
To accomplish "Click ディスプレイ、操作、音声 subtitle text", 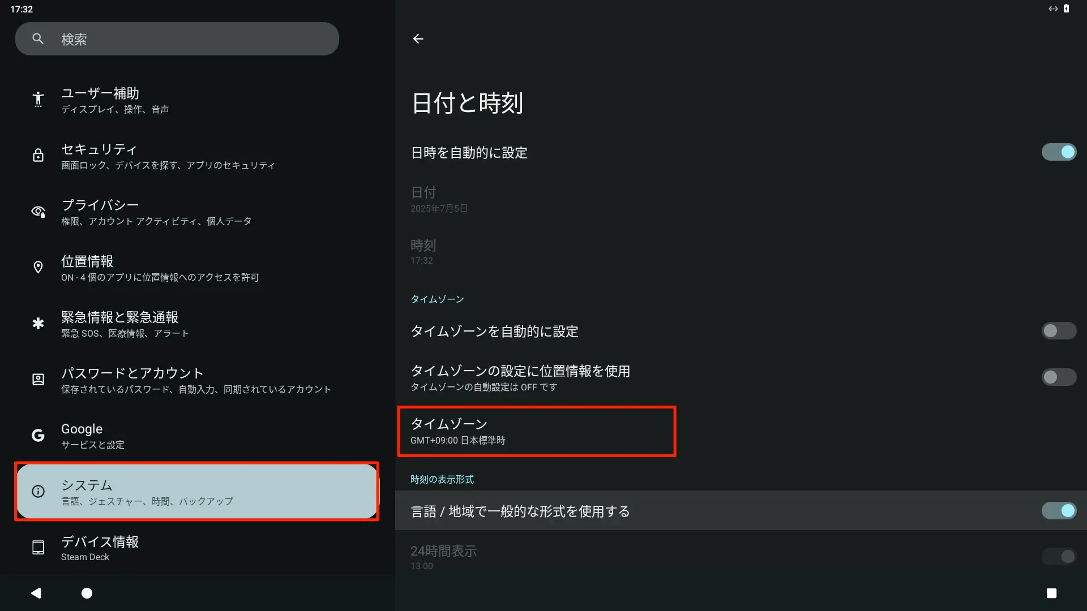I will tap(115, 109).
